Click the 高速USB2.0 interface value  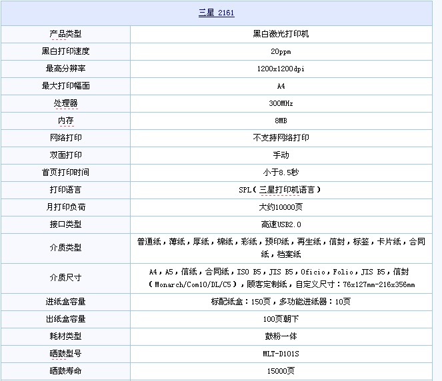(x=281, y=224)
